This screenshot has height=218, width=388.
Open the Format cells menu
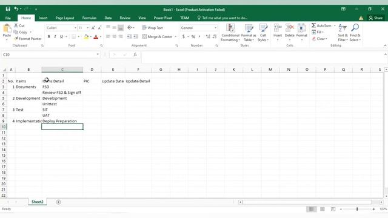tap(302, 33)
